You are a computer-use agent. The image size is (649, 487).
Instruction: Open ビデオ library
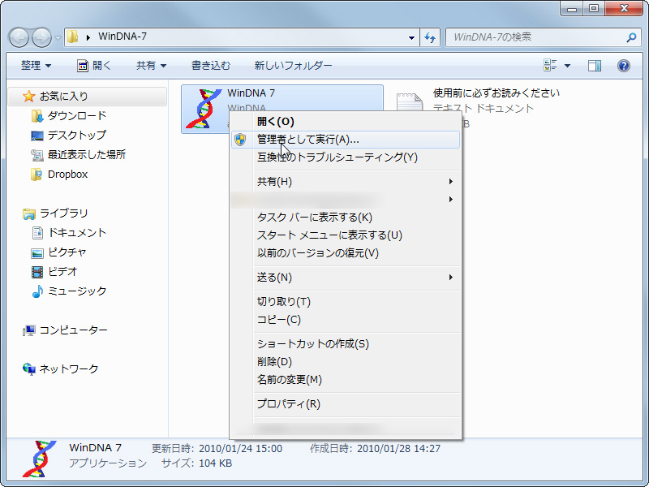point(62,272)
